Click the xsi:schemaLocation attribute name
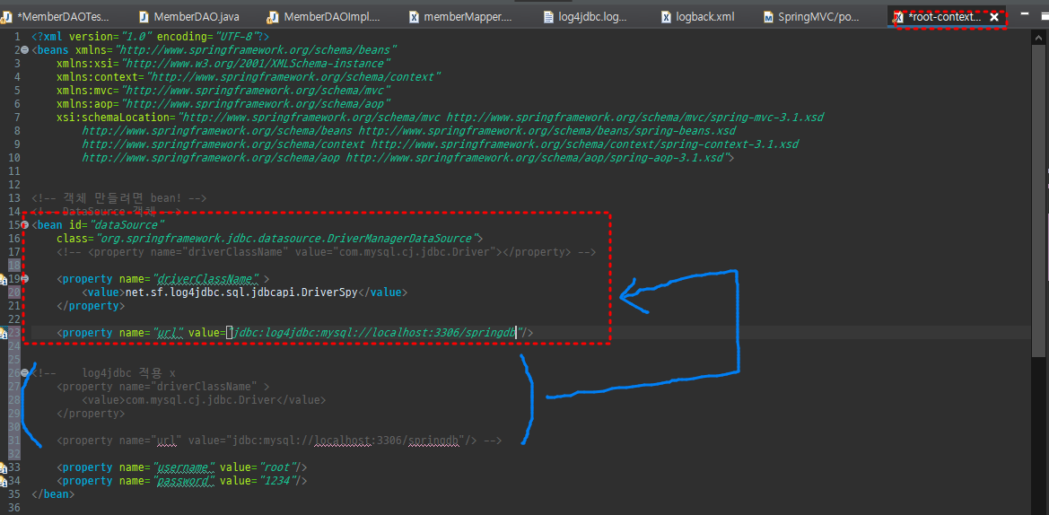 pos(114,117)
